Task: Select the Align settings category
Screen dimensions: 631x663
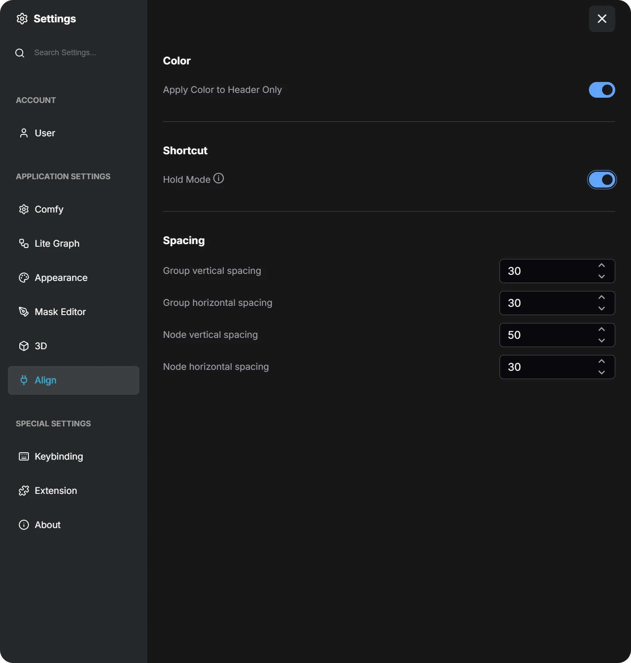Action: pos(74,380)
